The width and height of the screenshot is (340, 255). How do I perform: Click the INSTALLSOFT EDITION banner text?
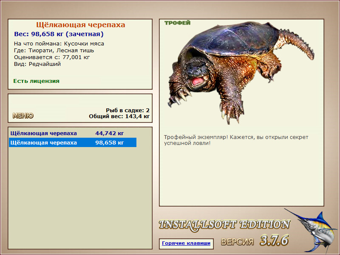pyautogui.click(x=224, y=225)
